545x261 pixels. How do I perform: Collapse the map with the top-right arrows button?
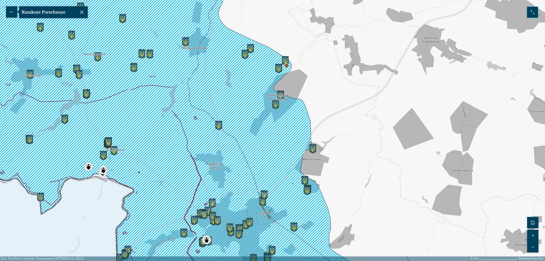pos(532,12)
